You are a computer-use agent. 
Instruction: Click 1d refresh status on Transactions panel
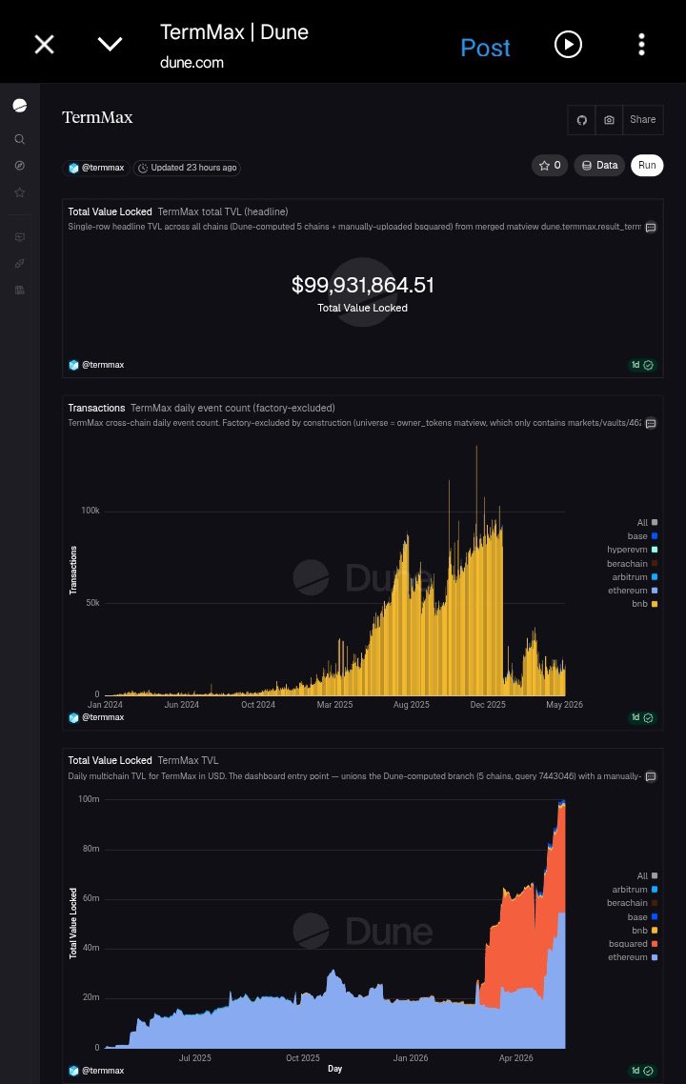[642, 717]
